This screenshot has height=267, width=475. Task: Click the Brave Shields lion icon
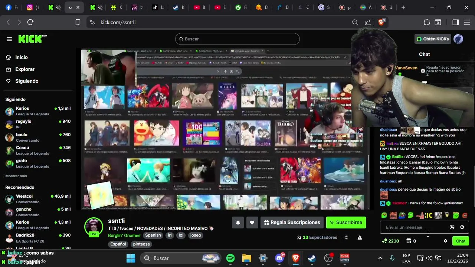(381, 22)
